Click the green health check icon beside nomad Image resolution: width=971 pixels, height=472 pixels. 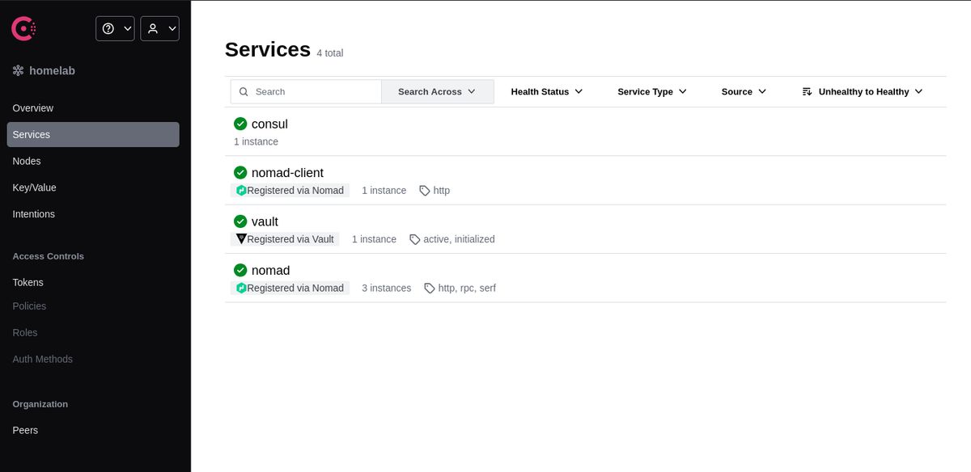(x=240, y=270)
